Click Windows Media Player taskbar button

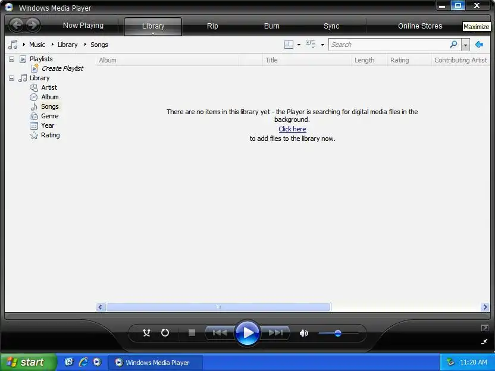coord(155,362)
